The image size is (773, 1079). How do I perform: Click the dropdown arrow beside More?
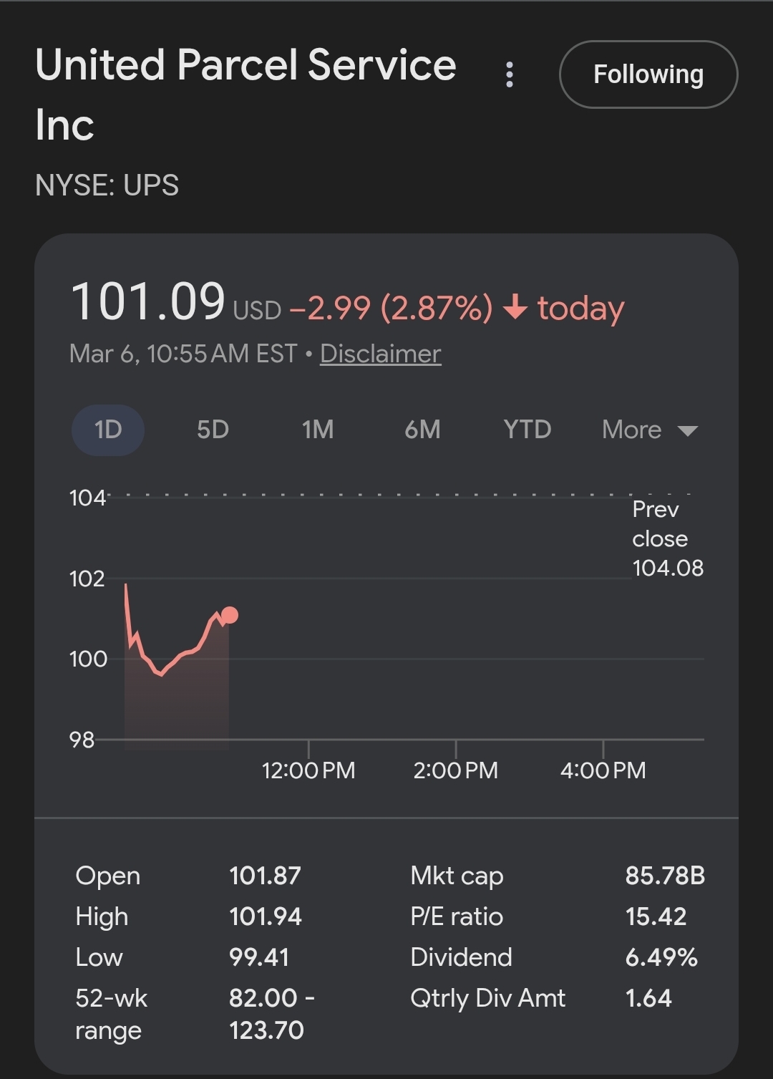688,430
